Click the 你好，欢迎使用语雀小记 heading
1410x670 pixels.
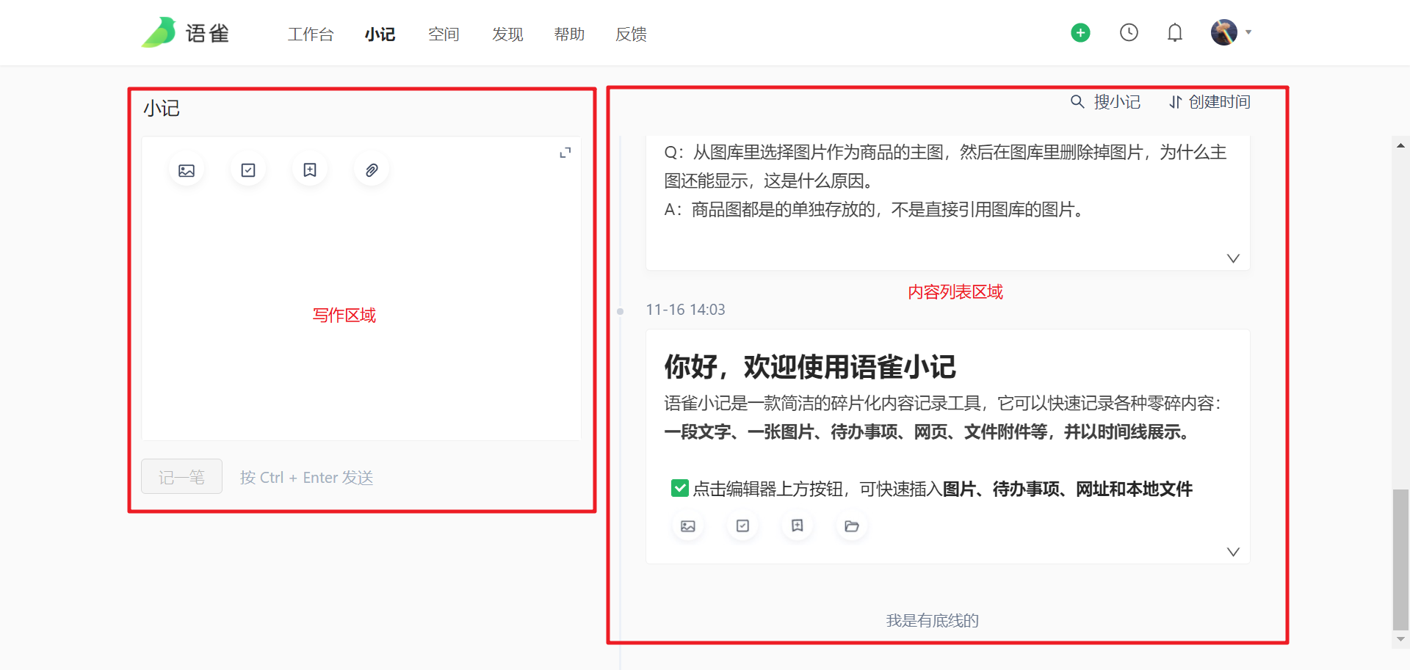click(x=810, y=366)
